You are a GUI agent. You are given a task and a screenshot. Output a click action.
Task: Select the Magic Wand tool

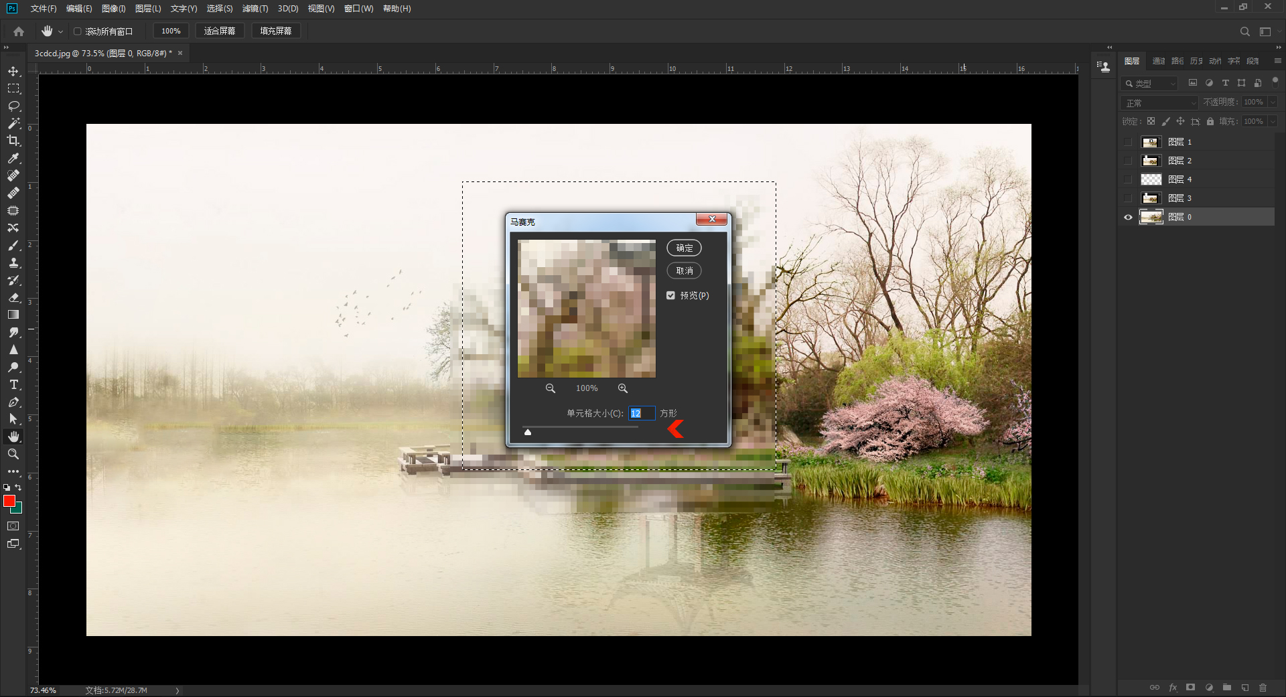coord(13,123)
